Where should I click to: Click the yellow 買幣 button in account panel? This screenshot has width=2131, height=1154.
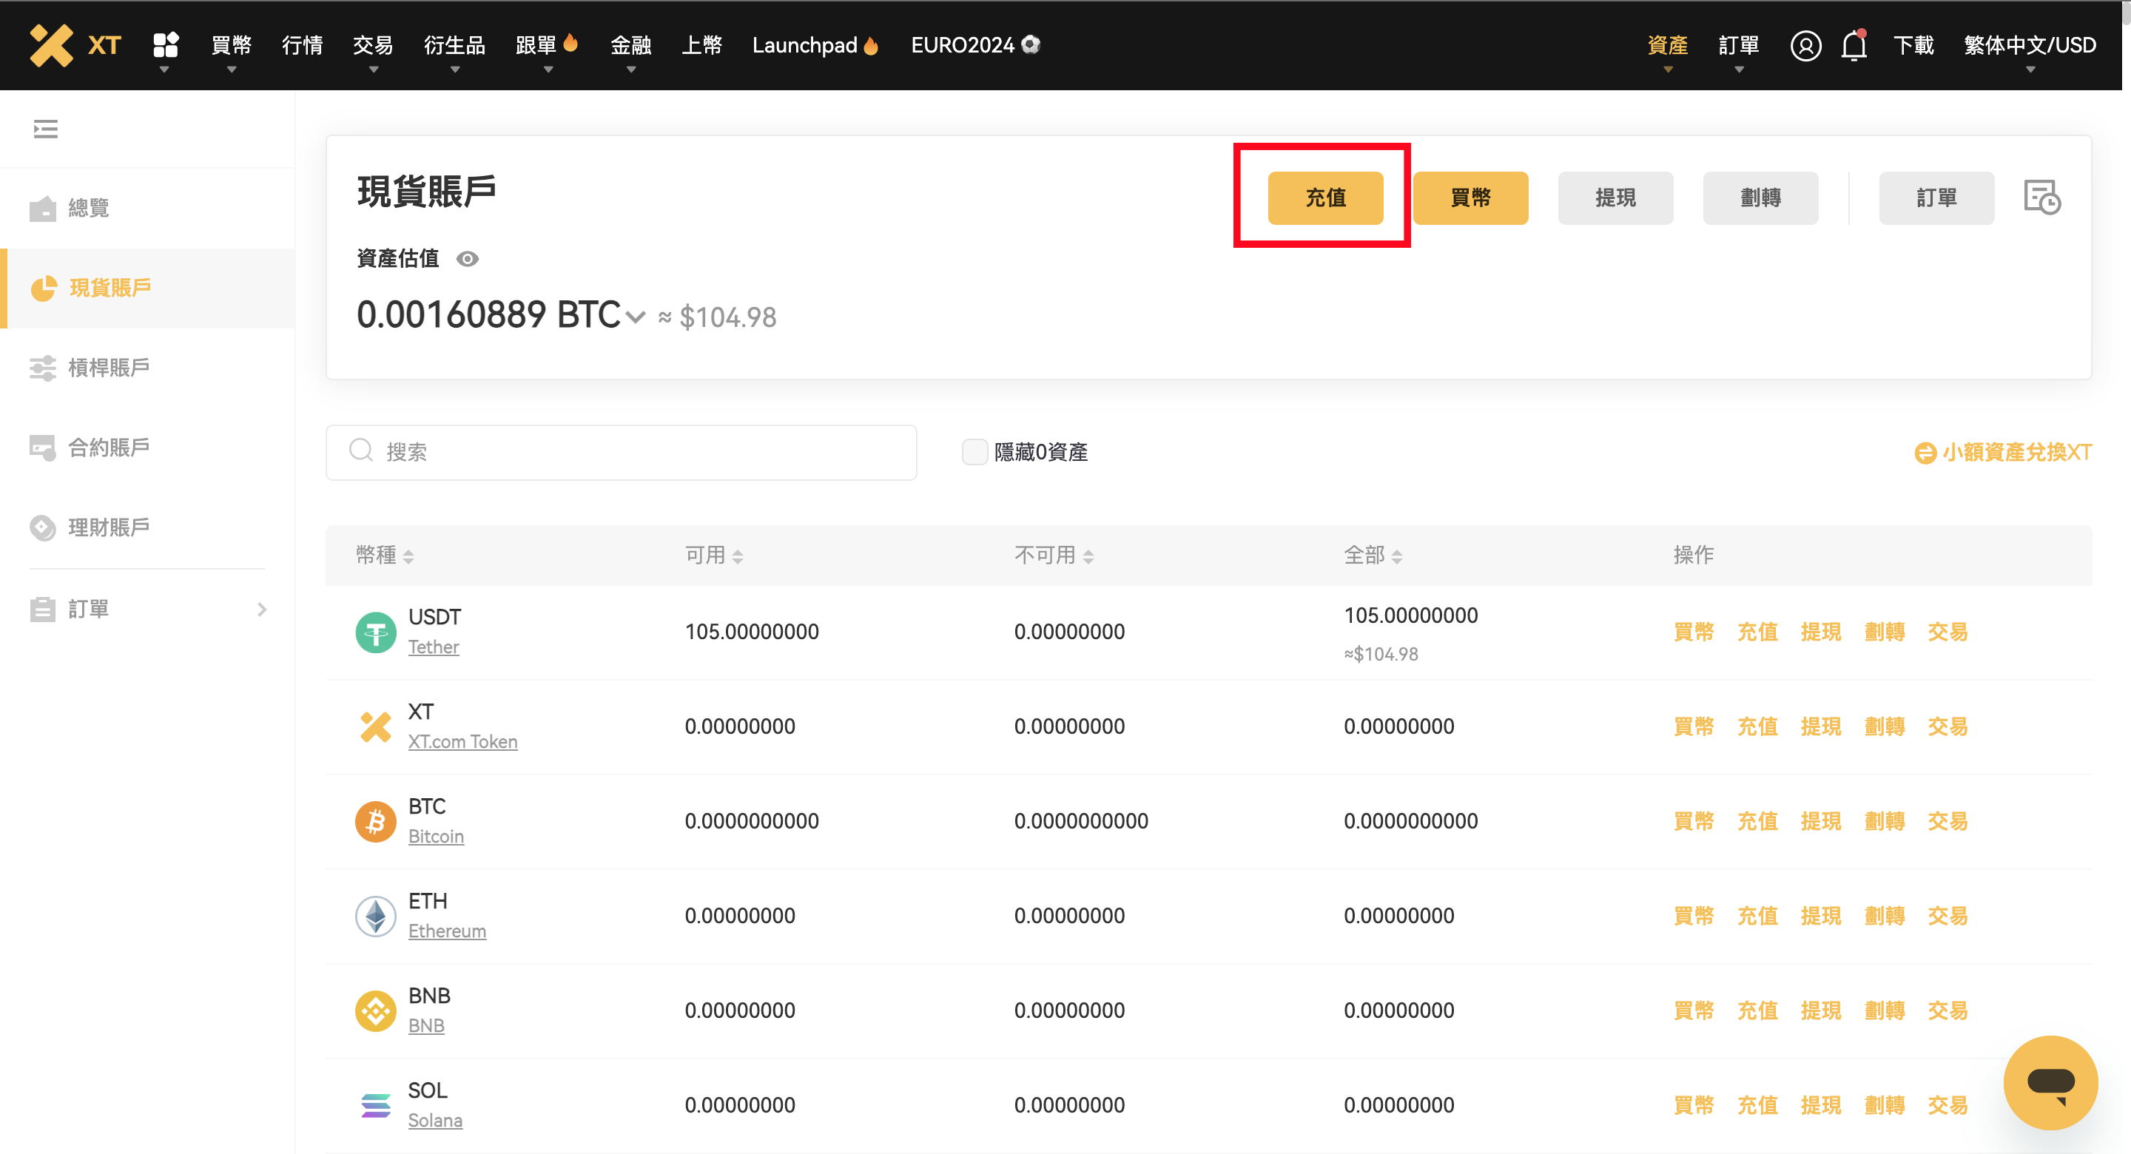point(1470,198)
